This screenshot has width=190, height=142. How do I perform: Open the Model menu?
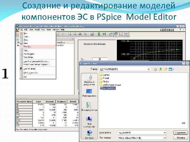[x=37, y=29]
